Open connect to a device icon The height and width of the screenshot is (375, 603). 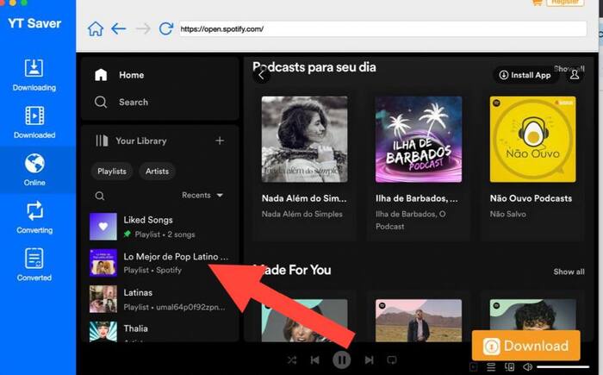tap(510, 367)
